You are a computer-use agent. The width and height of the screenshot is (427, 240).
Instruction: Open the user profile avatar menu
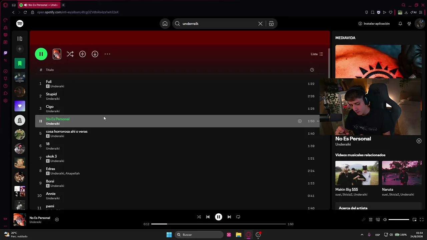[419, 24]
